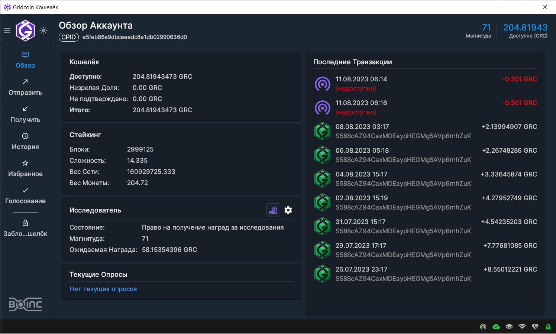Click the network connections wifi icon
Image resolution: width=556 pixels, height=334 pixels.
click(522, 327)
